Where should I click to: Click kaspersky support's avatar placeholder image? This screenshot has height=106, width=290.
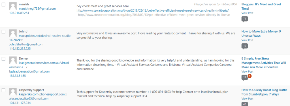[x=13, y=92]
